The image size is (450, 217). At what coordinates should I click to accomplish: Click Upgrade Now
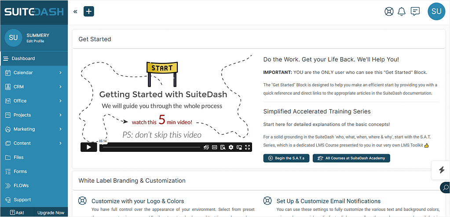click(x=51, y=213)
